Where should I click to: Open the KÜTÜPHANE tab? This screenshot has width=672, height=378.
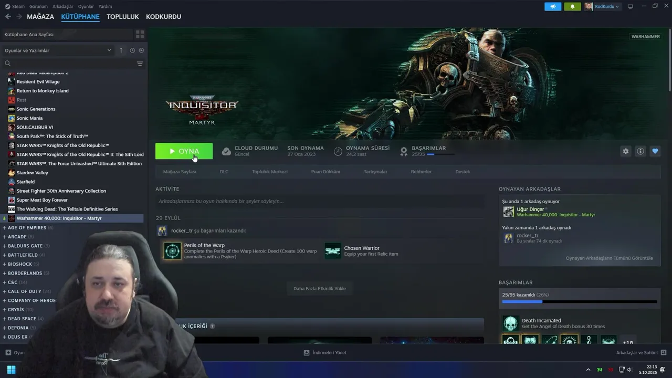pos(80,17)
